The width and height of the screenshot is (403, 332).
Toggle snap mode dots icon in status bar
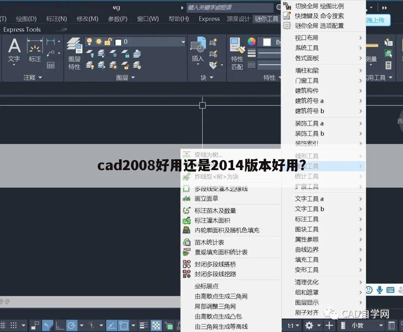tap(13, 325)
